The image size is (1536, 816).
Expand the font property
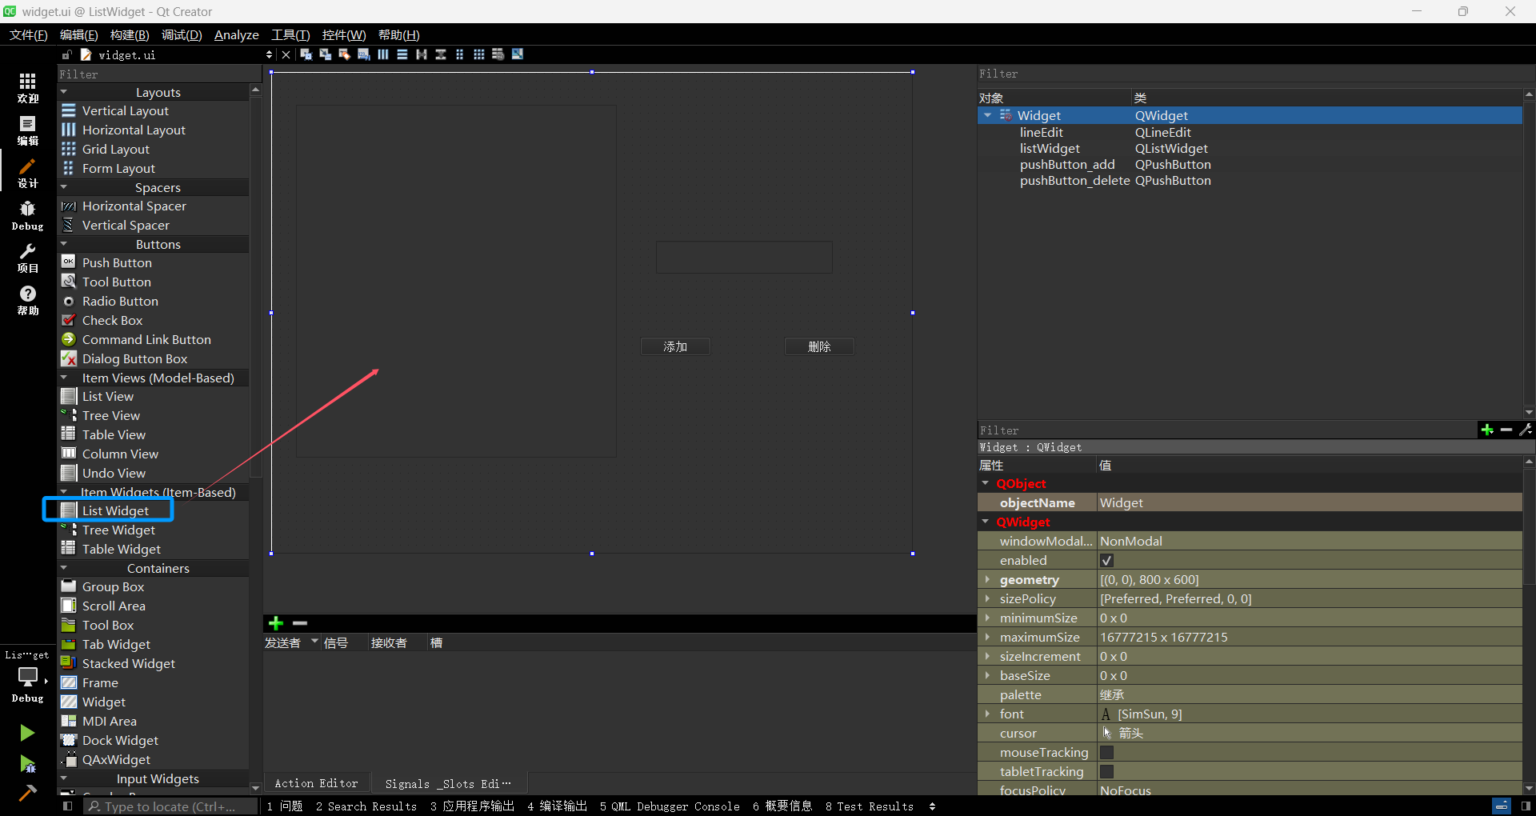987,714
